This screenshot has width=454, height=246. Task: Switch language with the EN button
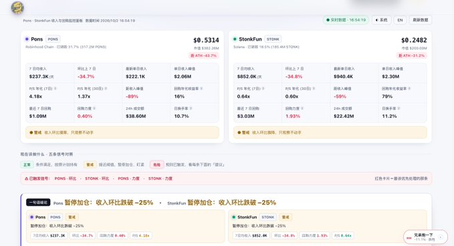(400, 20)
